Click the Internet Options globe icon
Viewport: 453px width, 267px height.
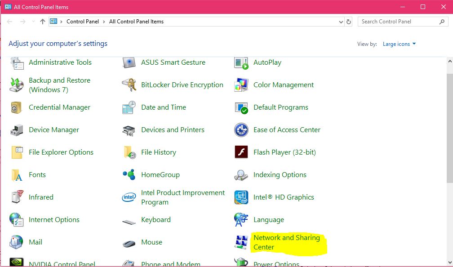coord(17,220)
